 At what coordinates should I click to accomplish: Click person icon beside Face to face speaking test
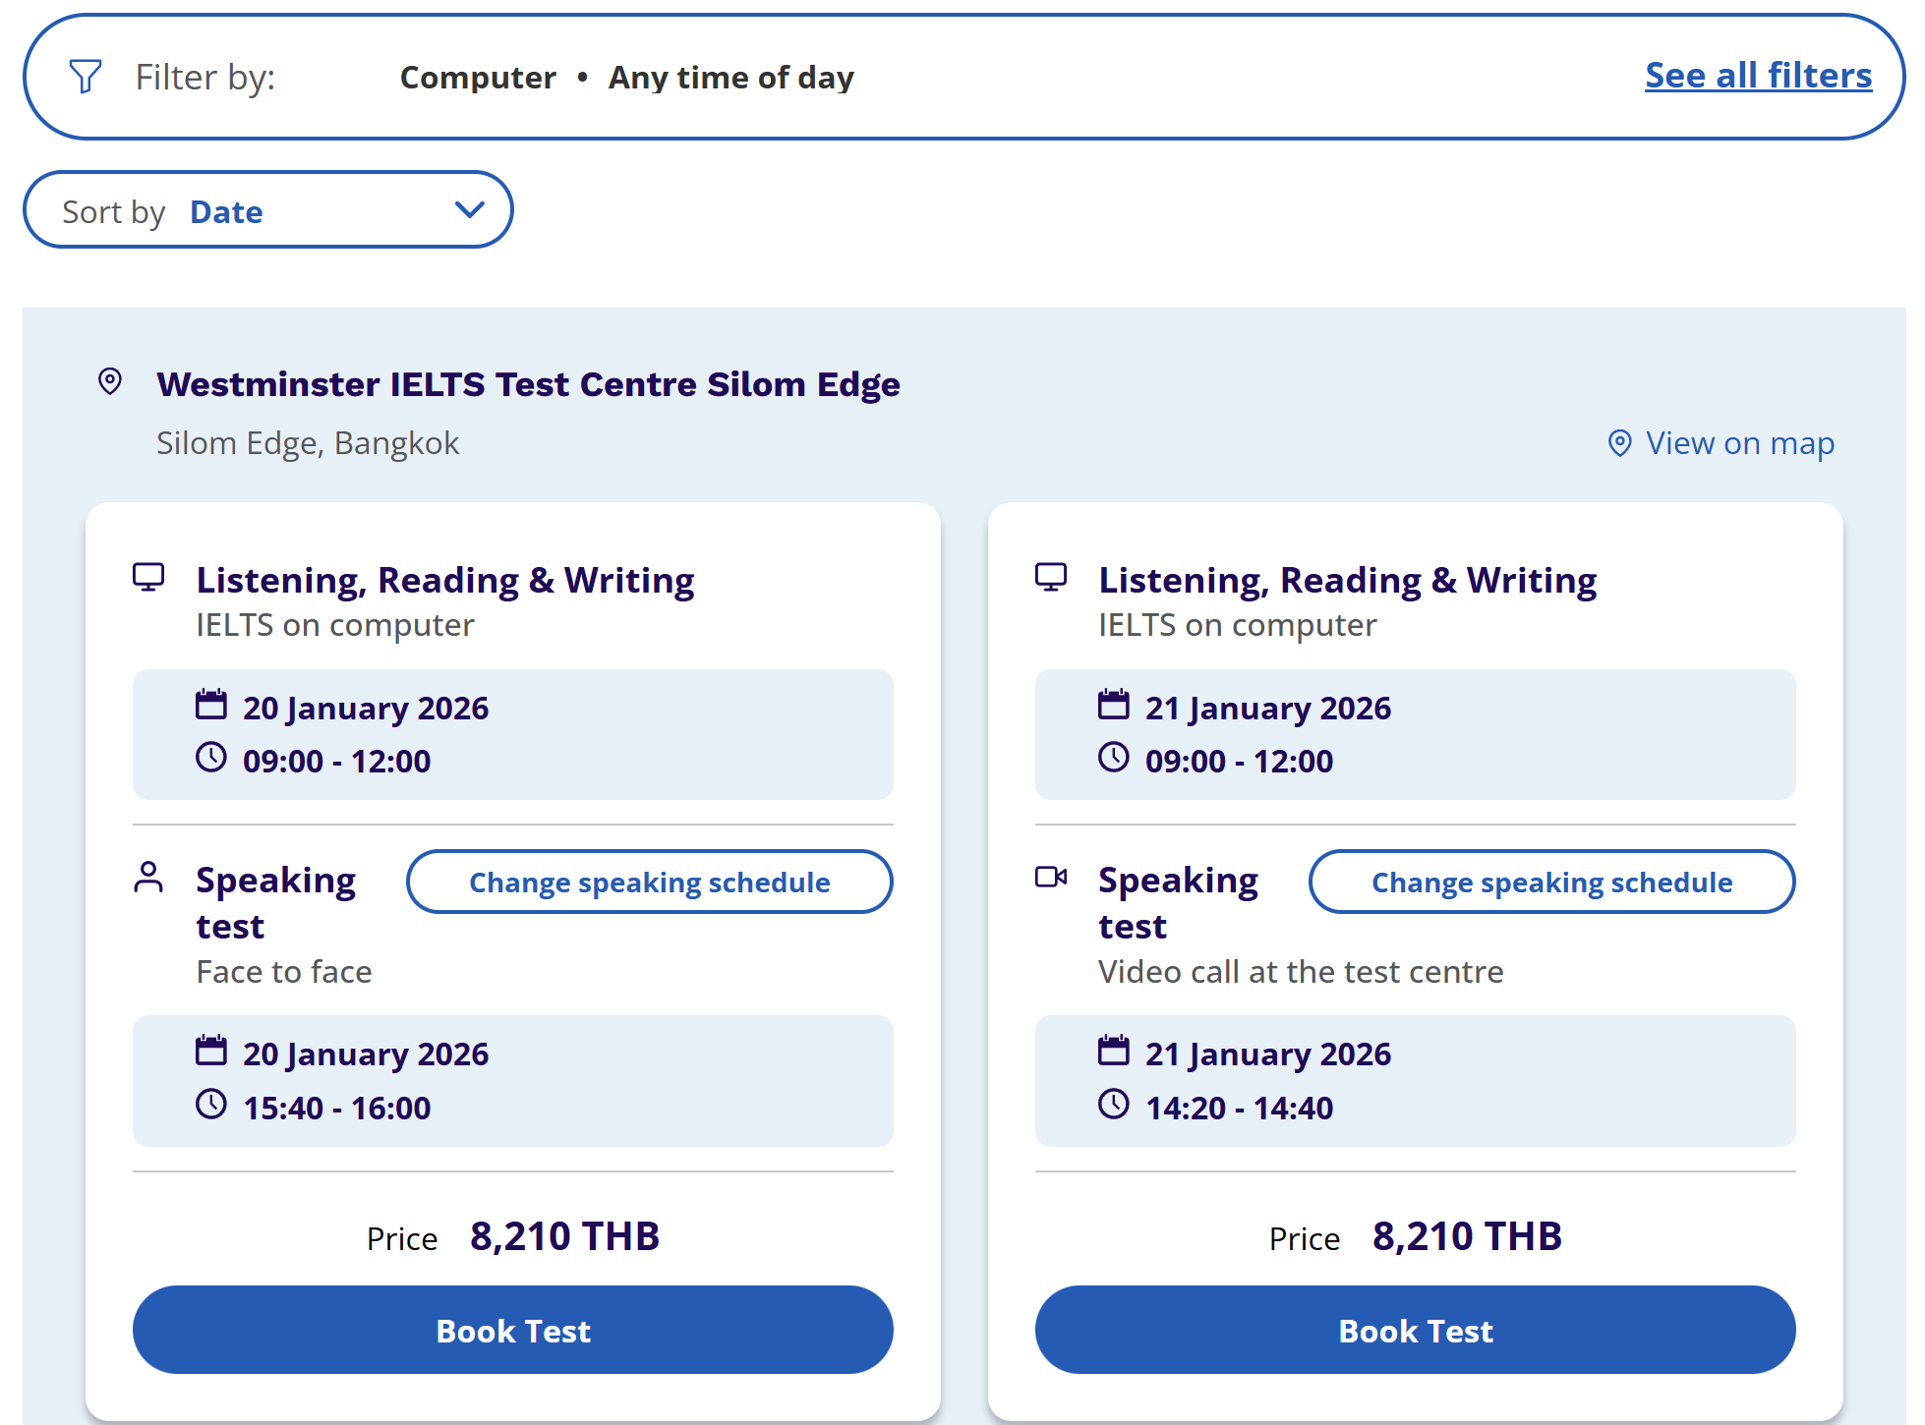(x=148, y=878)
